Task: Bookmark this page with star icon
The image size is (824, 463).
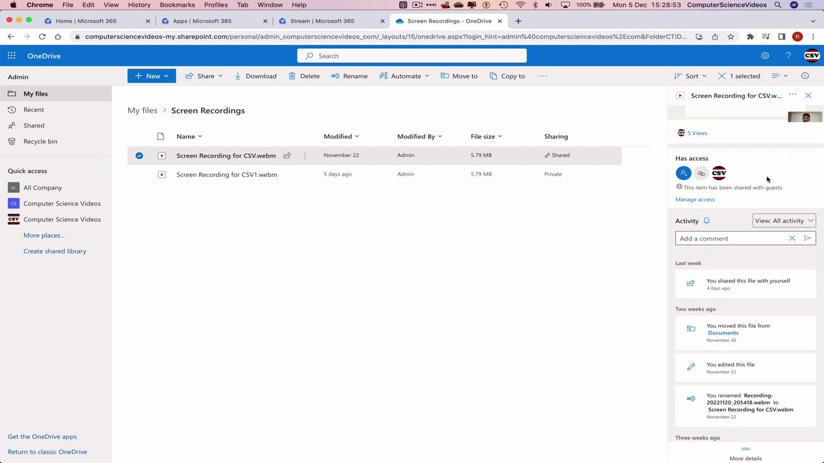Action: (731, 37)
